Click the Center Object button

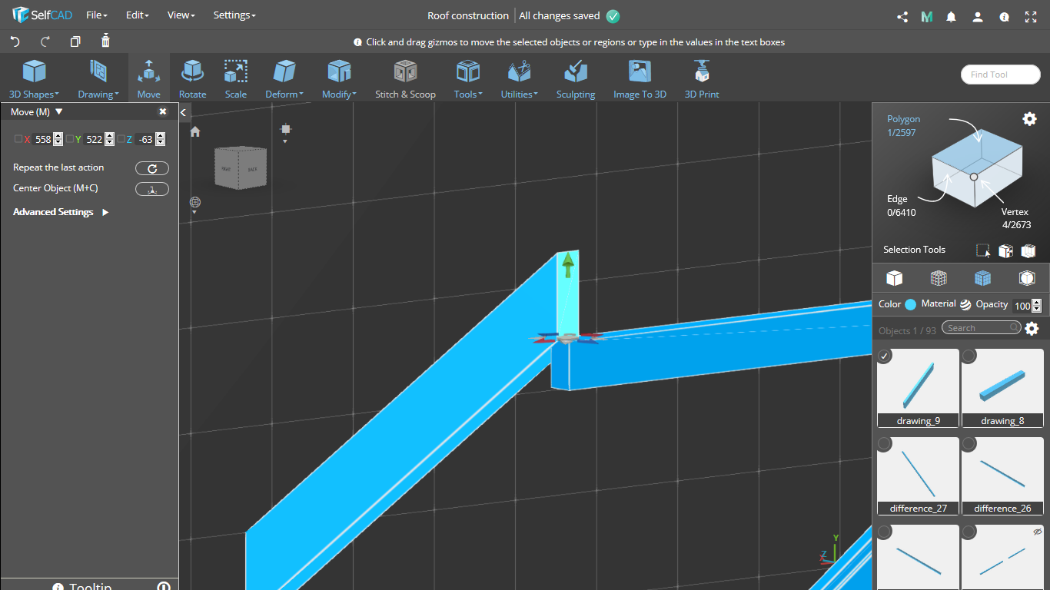tap(152, 189)
